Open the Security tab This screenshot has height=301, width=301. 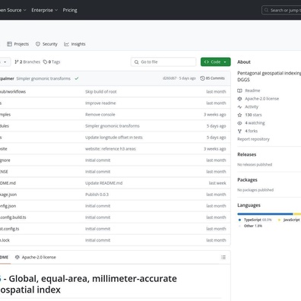coord(46,44)
